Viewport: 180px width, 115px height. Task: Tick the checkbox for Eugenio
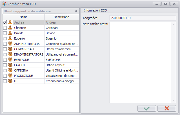[x=5, y=38]
